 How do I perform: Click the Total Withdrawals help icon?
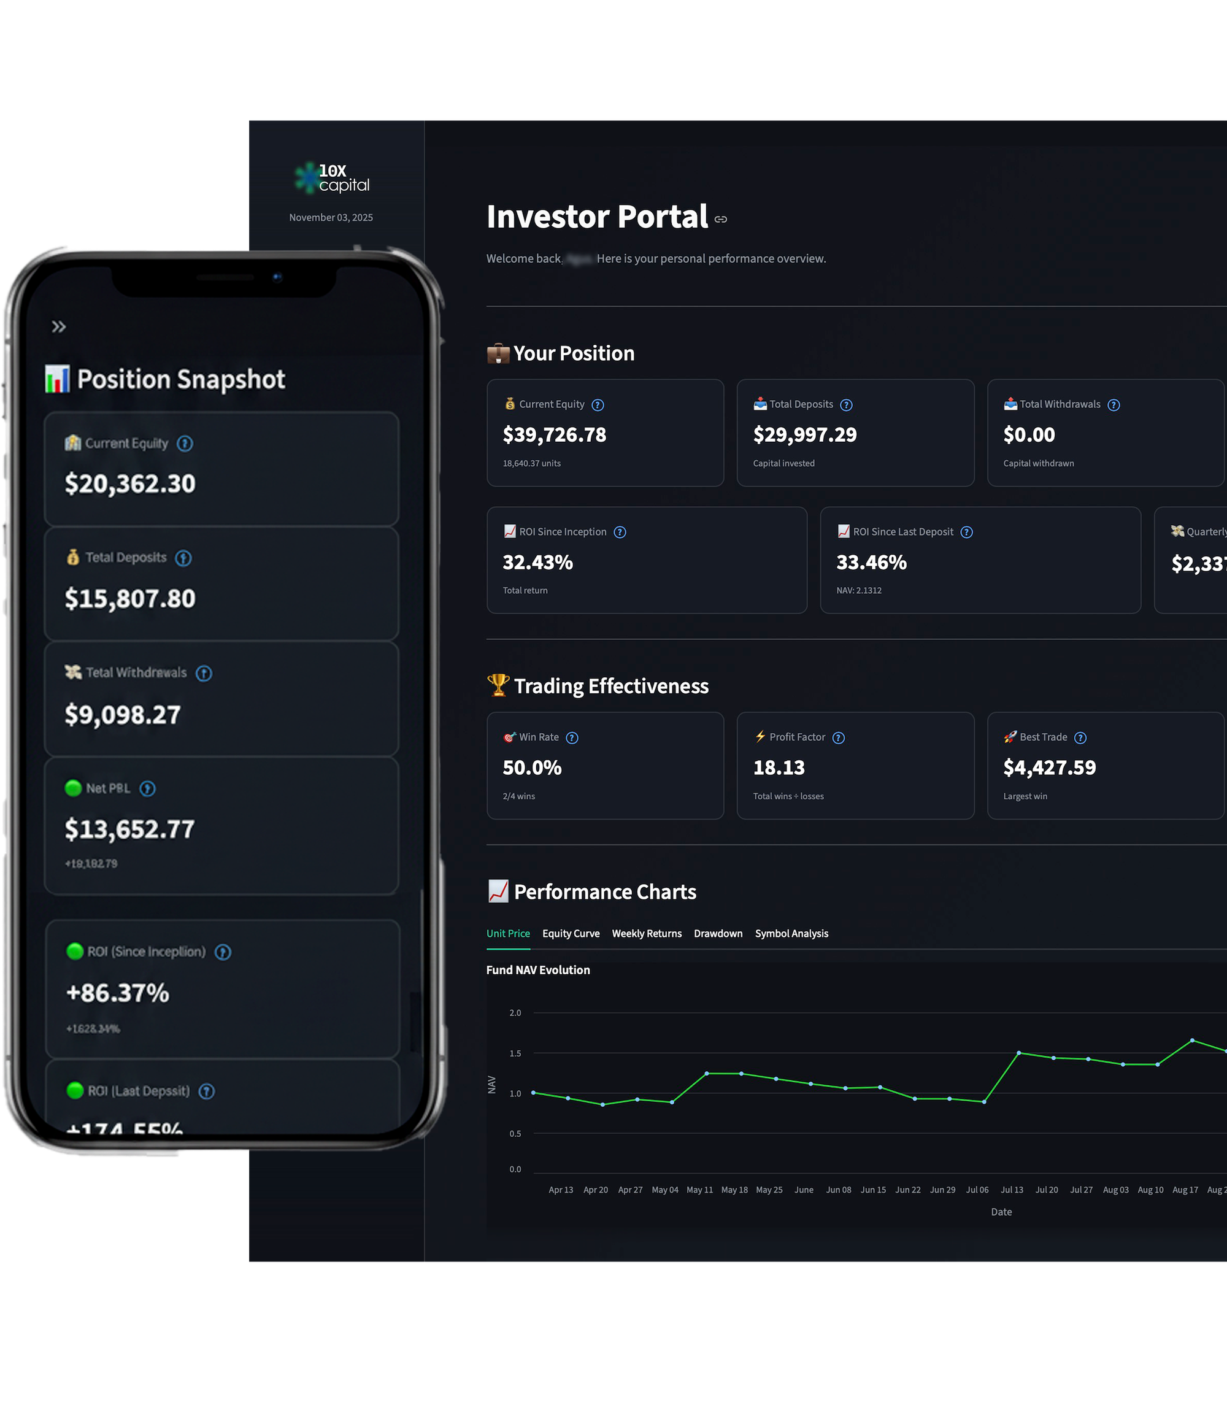(x=1114, y=405)
